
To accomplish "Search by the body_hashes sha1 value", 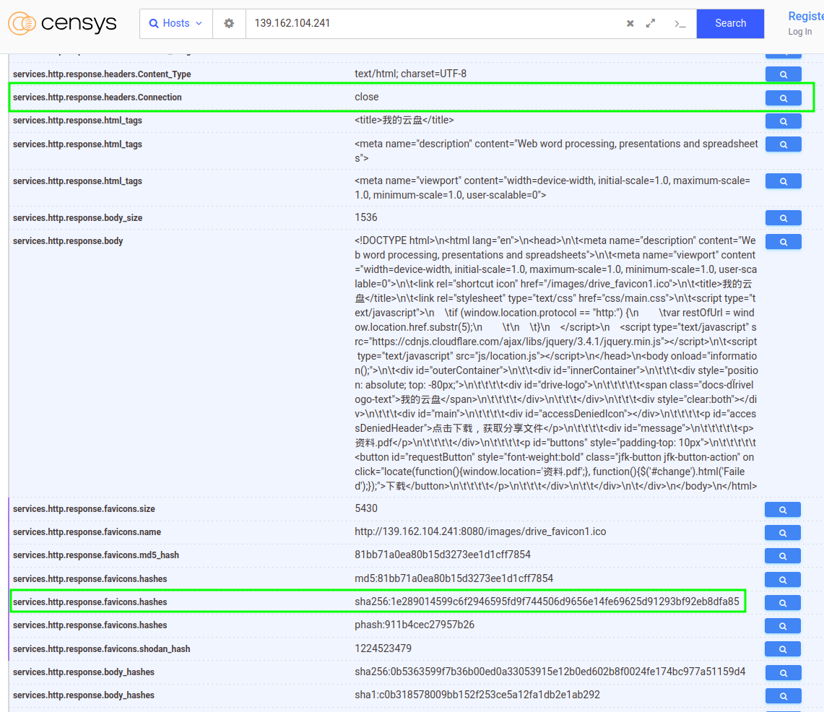I will 783,696.
